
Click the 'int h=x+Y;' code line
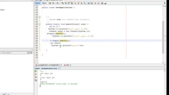coord(55,43)
